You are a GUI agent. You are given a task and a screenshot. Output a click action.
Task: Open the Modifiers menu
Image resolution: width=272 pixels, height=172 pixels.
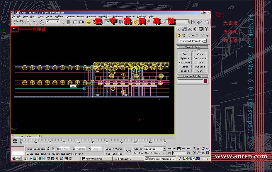click(59, 16)
